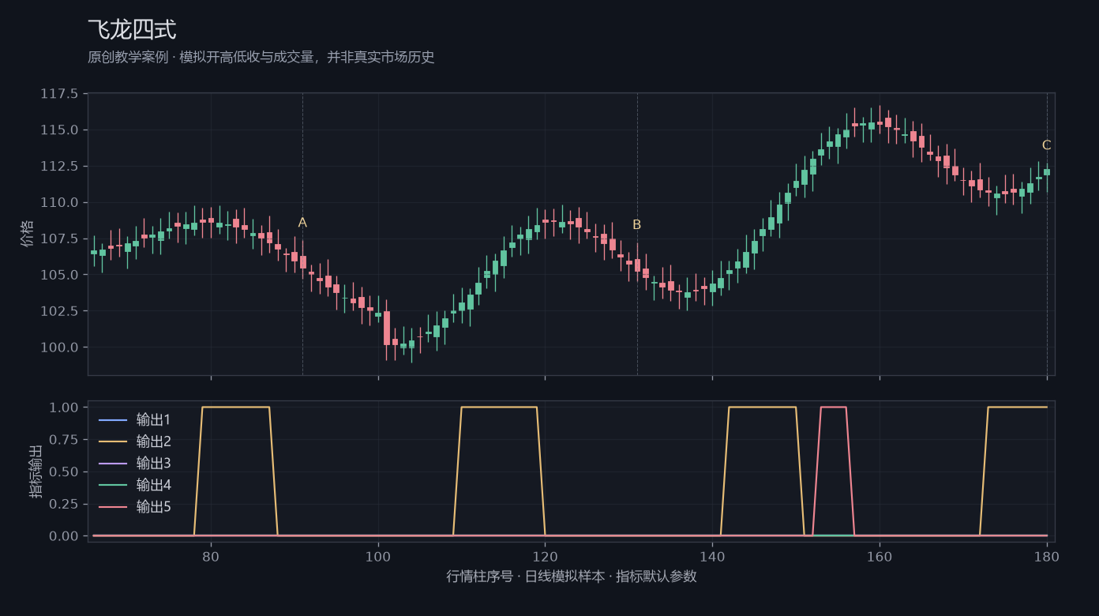Click the chart title 飞龙四式
This screenshot has width=1099, height=616.
click(x=132, y=30)
